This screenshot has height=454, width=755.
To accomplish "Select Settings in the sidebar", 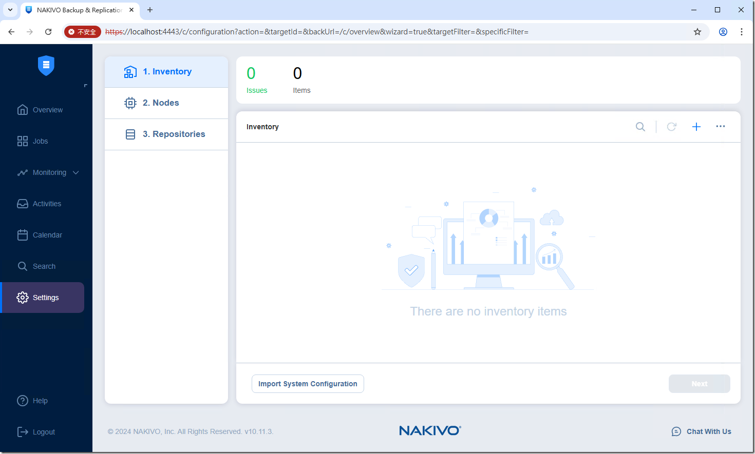I will point(42,298).
